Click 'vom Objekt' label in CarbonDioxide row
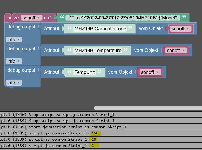 click(151, 28)
